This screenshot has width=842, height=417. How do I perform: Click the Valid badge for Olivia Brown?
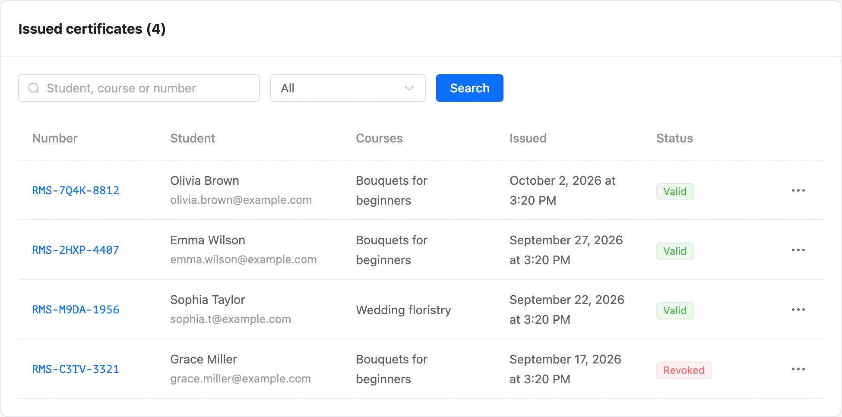click(x=675, y=191)
